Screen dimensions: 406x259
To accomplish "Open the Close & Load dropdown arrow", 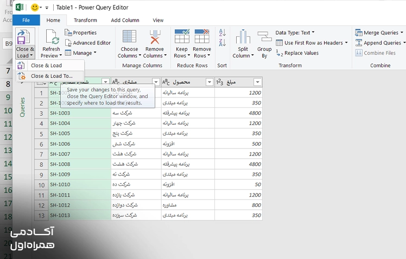I will [x=31, y=56].
